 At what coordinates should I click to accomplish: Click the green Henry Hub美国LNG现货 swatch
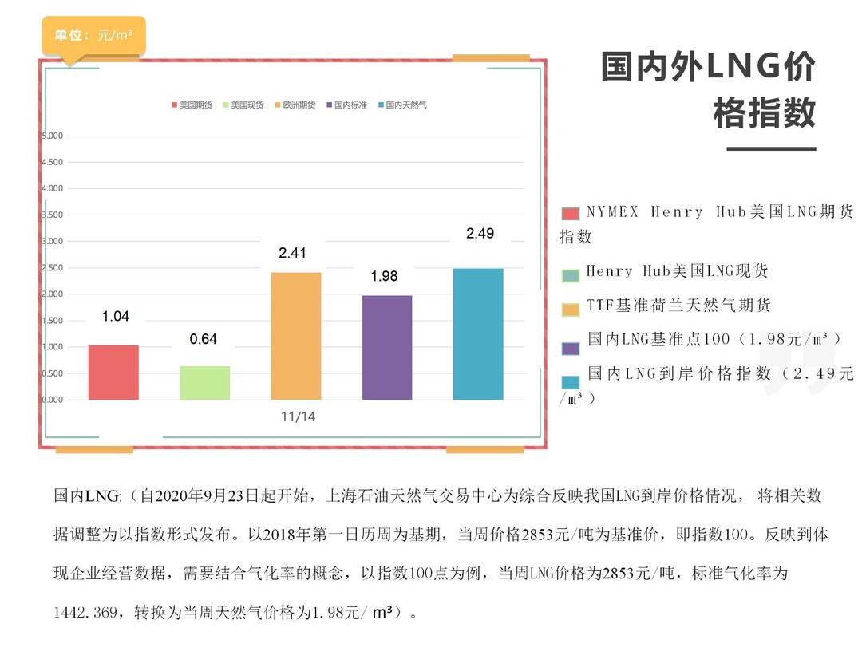[571, 276]
